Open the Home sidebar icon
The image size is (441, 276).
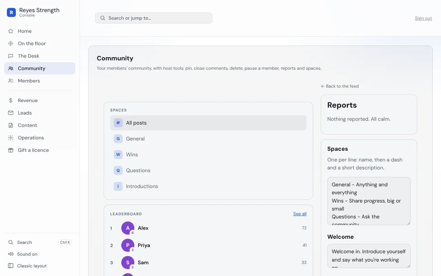[x=11, y=31]
